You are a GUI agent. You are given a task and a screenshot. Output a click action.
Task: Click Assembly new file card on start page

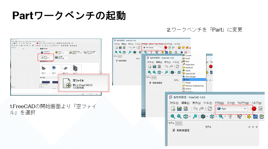[61, 53]
